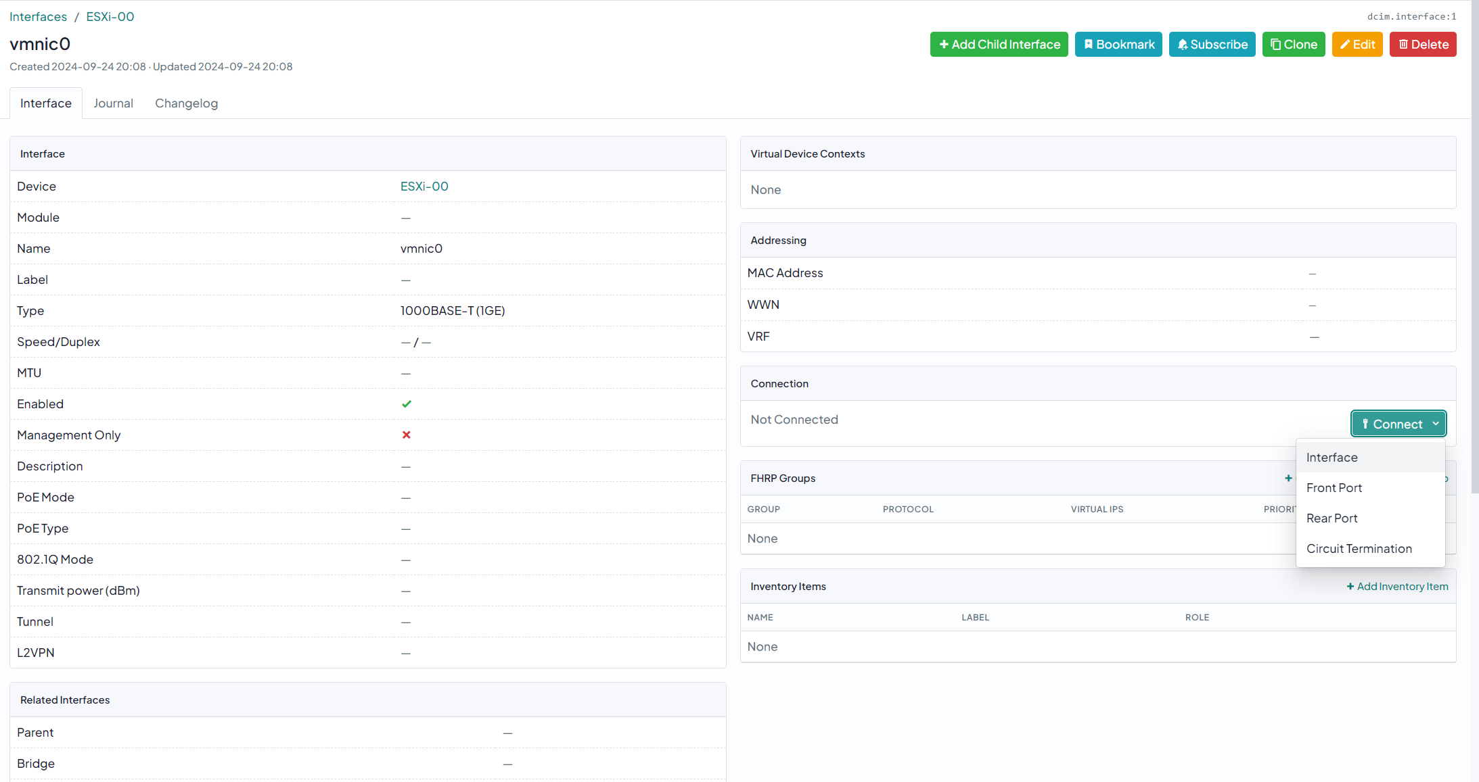The height and width of the screenshot is (782, 1479).
Task: Open the Changelog tab
Action: (x=186, y=103)
